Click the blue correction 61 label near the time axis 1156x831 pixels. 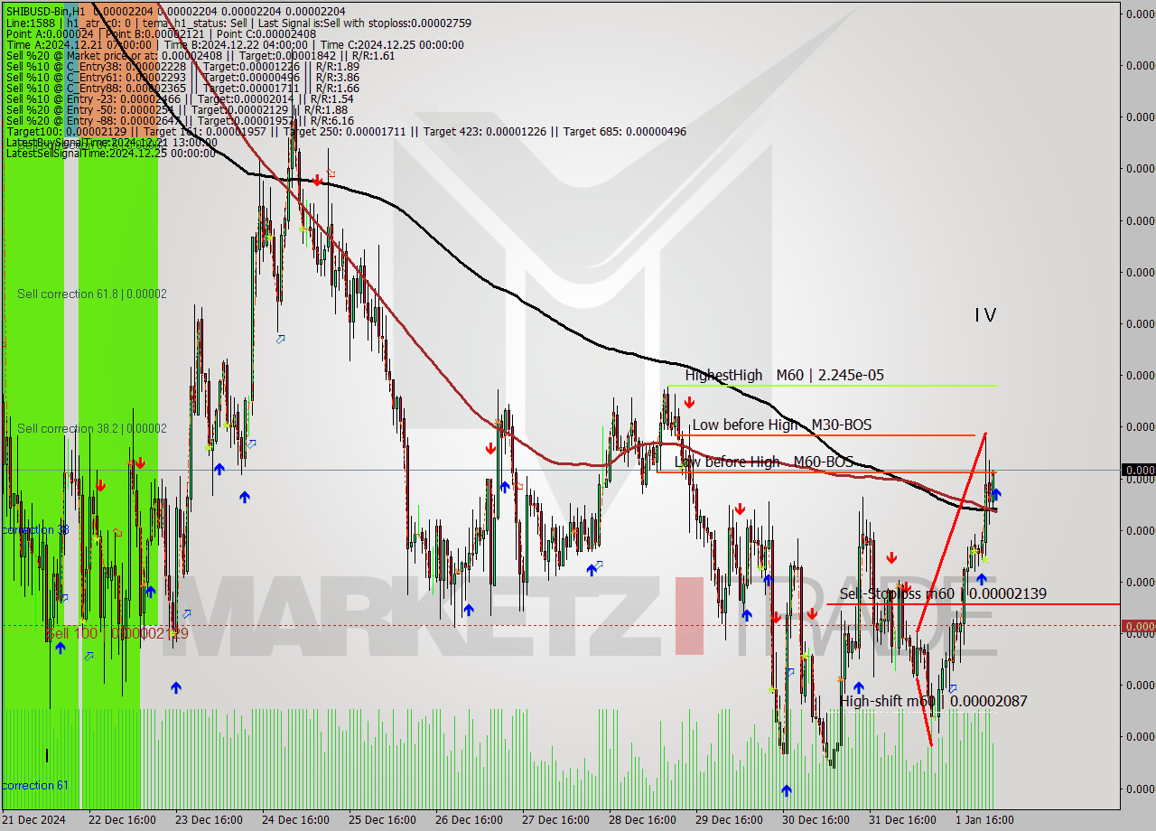coord(34,785)
